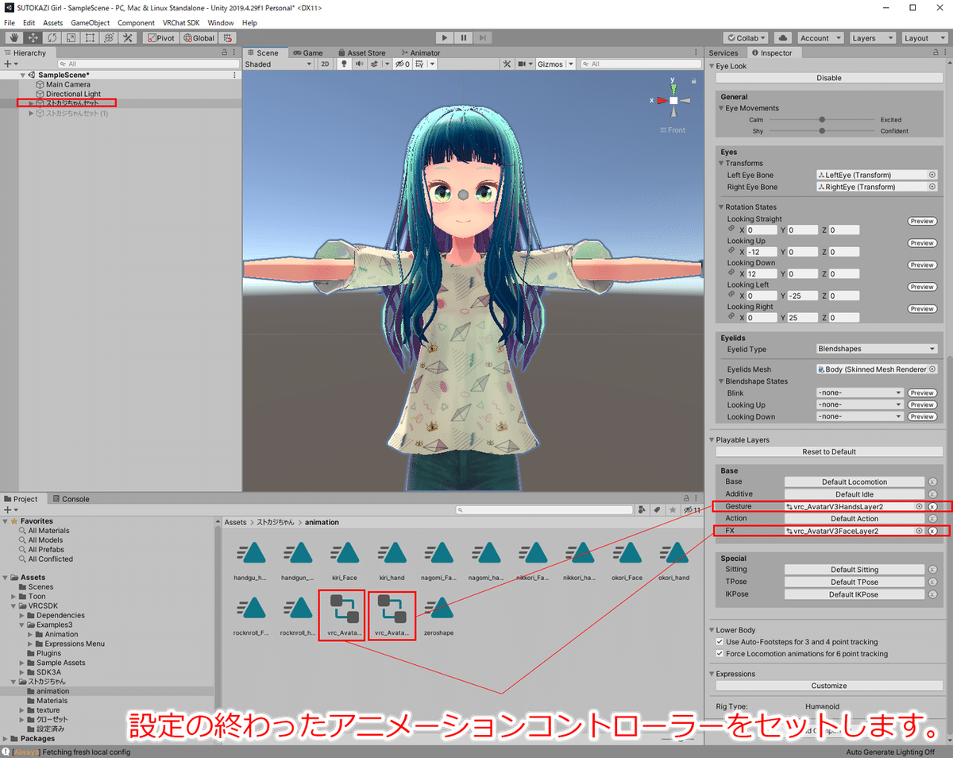Click Default Sitting button

(x=855, y=570)
